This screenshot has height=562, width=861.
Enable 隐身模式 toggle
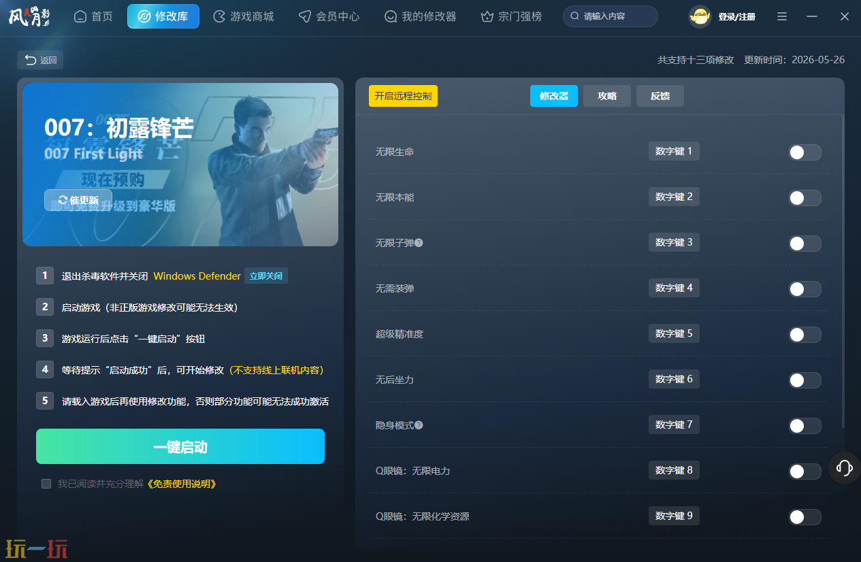[x=805, y=426]
